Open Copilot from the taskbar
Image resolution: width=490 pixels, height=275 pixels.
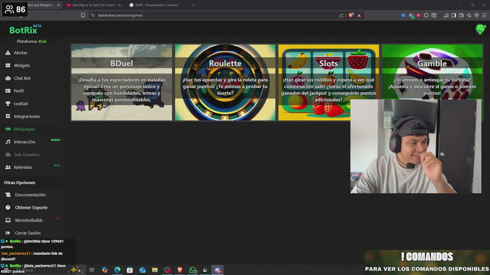coord(105,270)
